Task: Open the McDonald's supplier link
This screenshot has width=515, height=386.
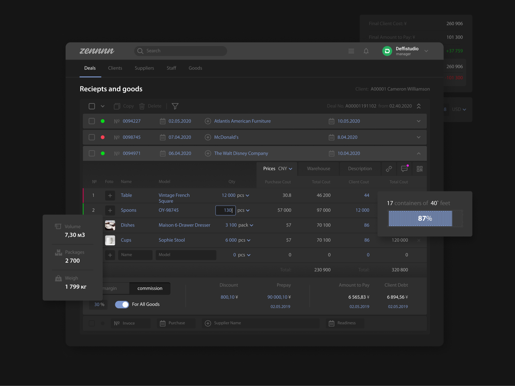Action: [x=226, y=137]
